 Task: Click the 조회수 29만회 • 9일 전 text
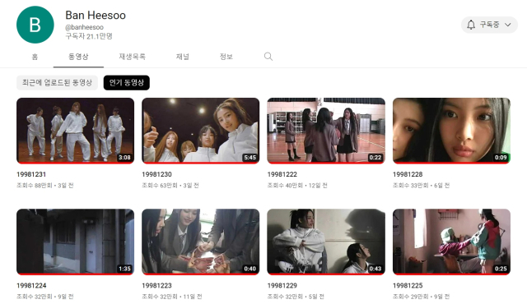coord(421,297)
